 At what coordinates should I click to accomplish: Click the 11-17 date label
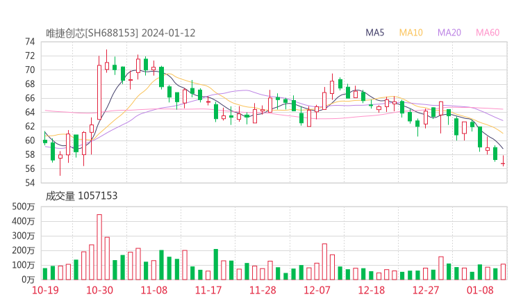(x=208, y=290)
